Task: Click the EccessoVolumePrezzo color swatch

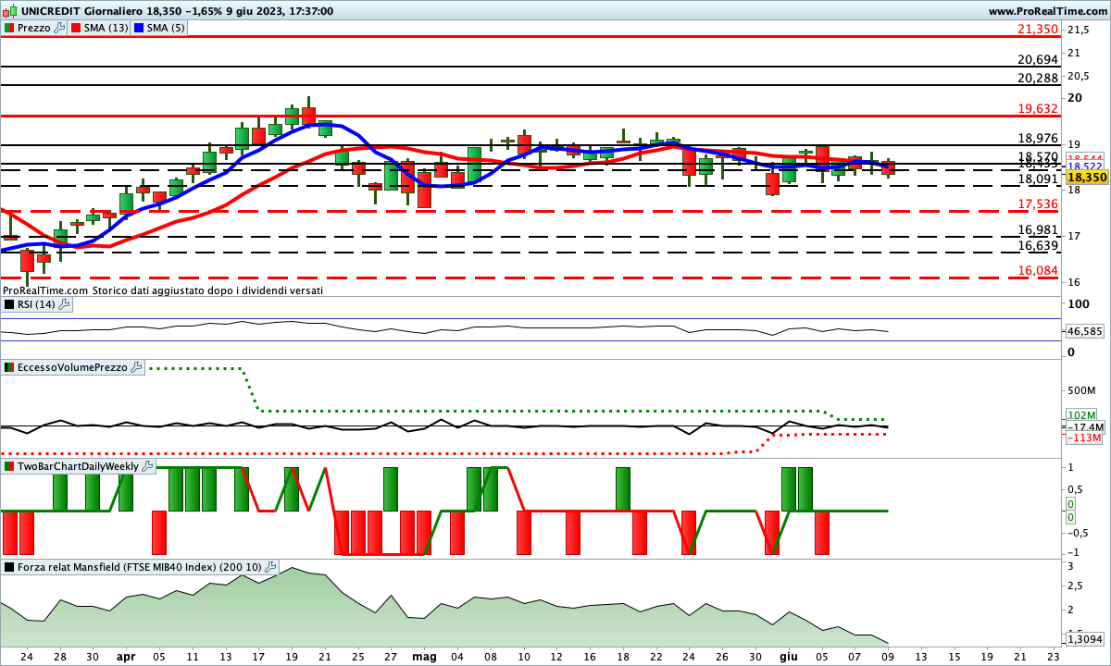Action: (x=9, y=367)
